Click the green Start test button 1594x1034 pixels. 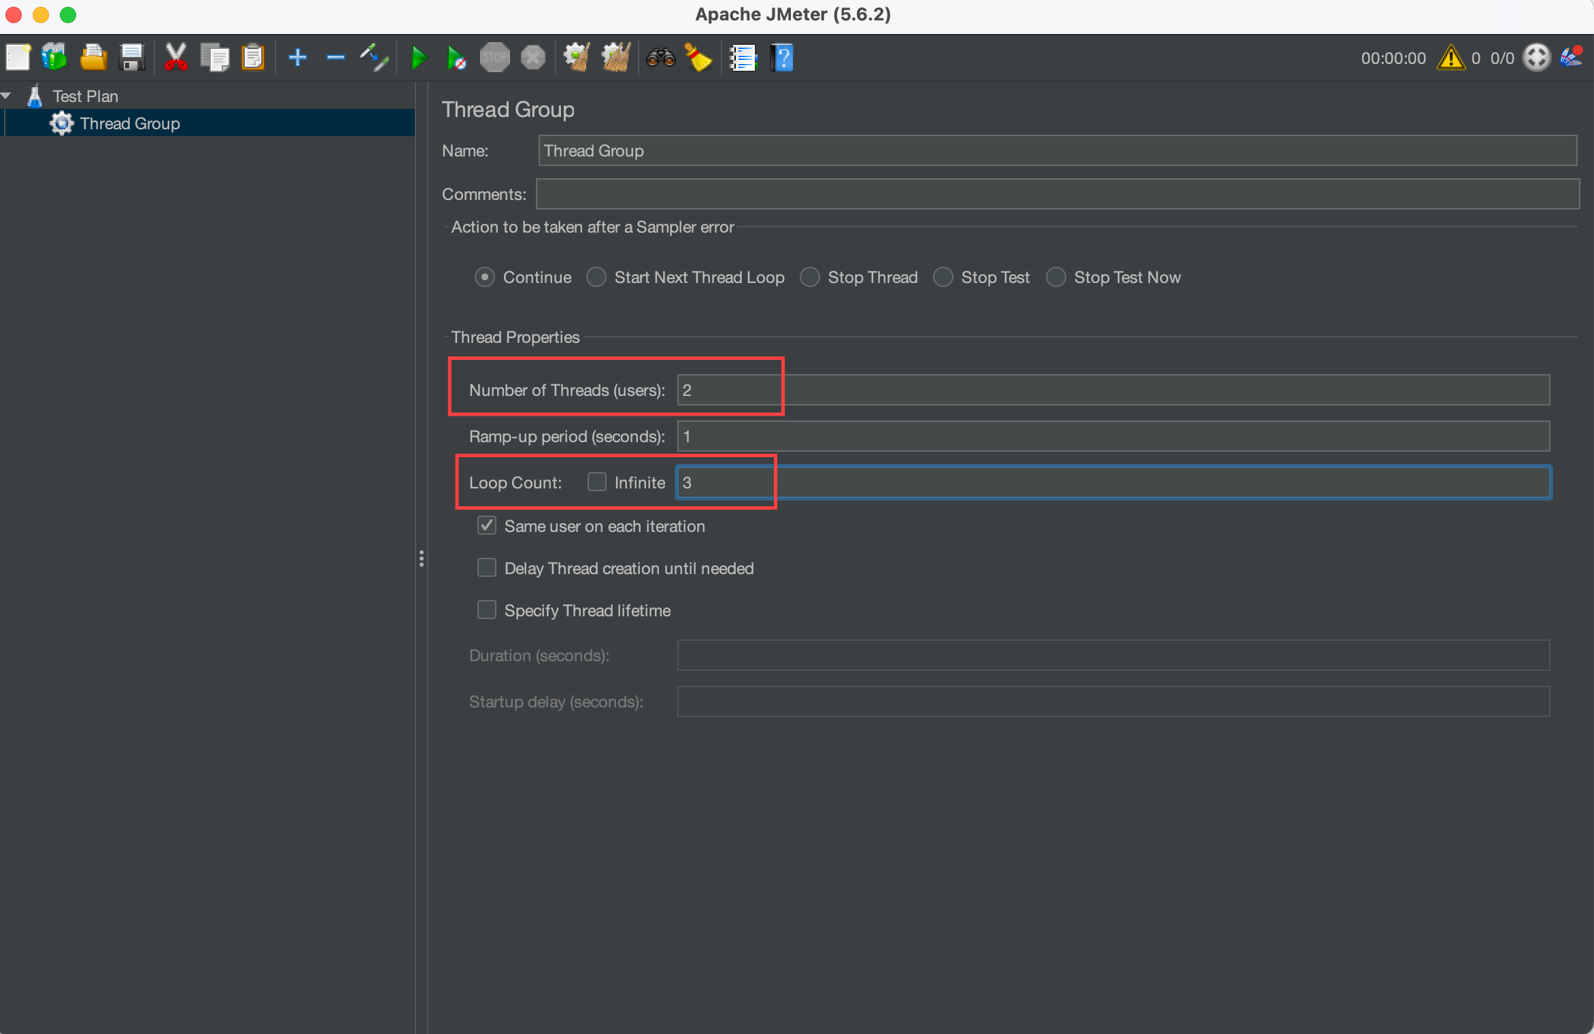pyautogui.click(x=419, y=58)
